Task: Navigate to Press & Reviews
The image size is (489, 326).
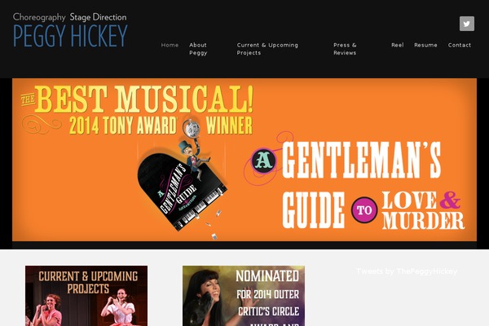Action: point(345,49)
